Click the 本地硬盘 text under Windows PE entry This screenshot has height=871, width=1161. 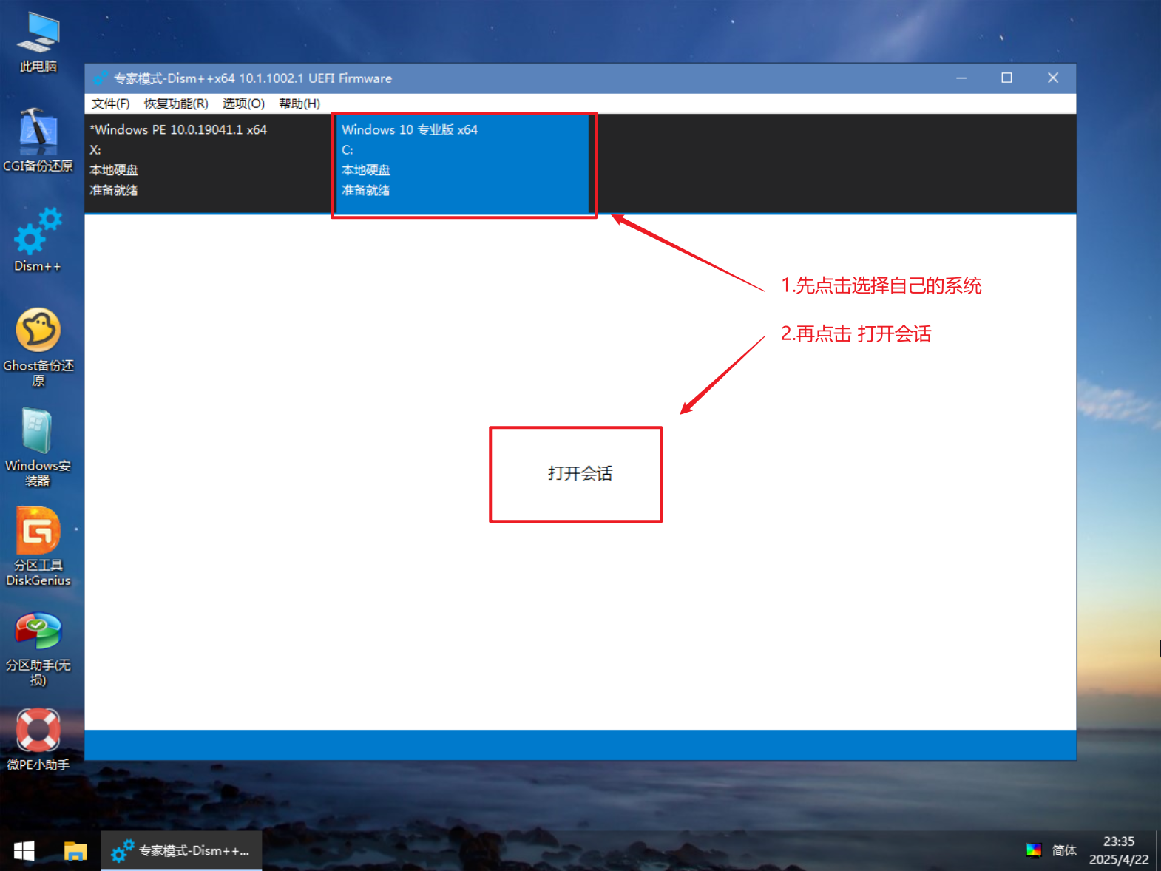click(114, 170)
